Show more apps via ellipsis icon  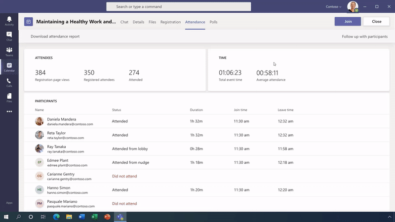pyautogui.click(x=9, y=111)
